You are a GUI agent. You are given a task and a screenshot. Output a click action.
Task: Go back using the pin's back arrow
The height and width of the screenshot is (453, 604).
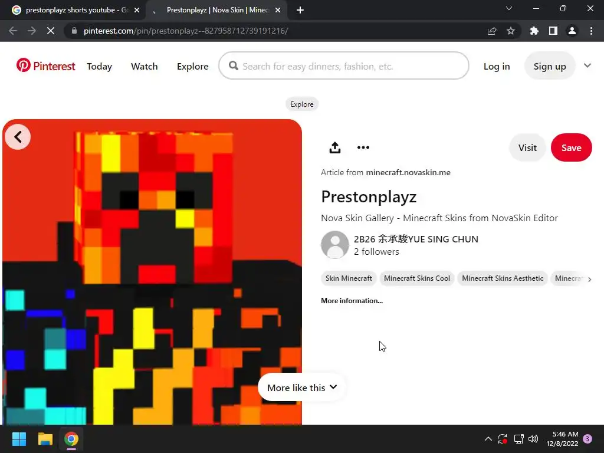coord(18,137)
